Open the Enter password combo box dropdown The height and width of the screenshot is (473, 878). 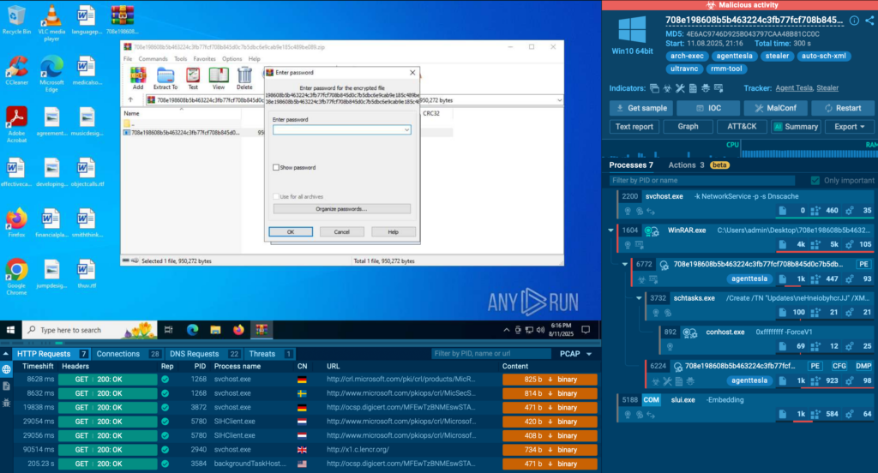[406, 130]
